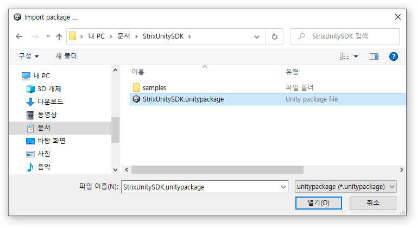Click the 사진 picture icon
Image resolution: width=417 pixels, height=228 pixels.
(x=30, y=154)
